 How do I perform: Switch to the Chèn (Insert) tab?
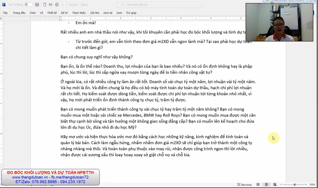[33, 13]
